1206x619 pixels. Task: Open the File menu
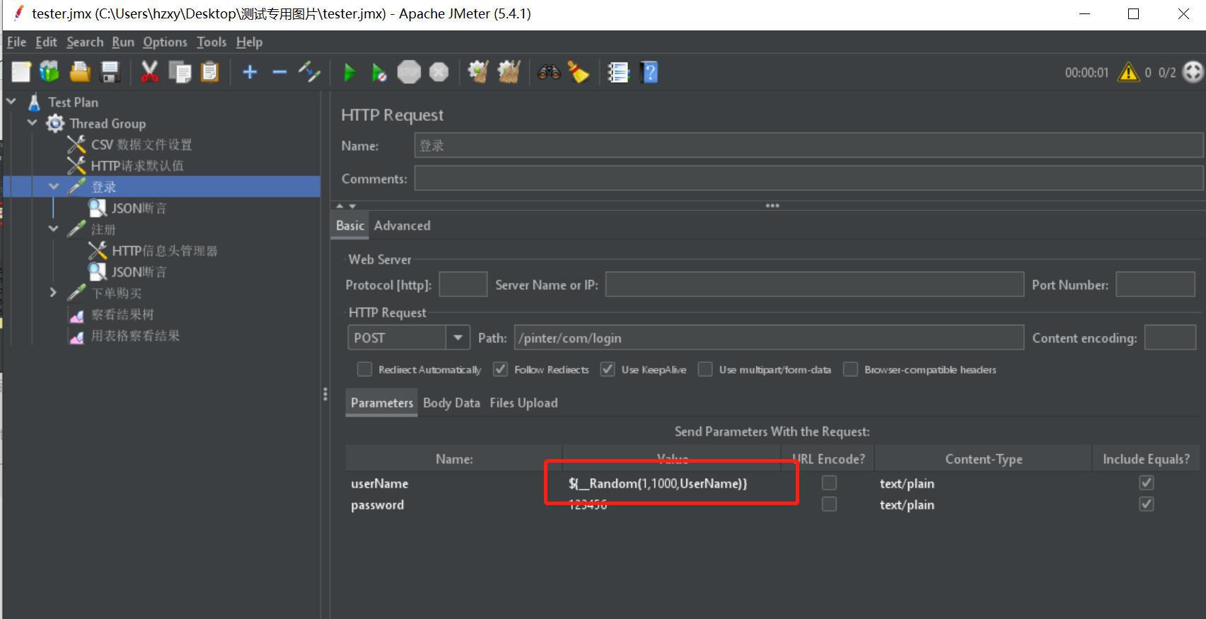(16, 42)
